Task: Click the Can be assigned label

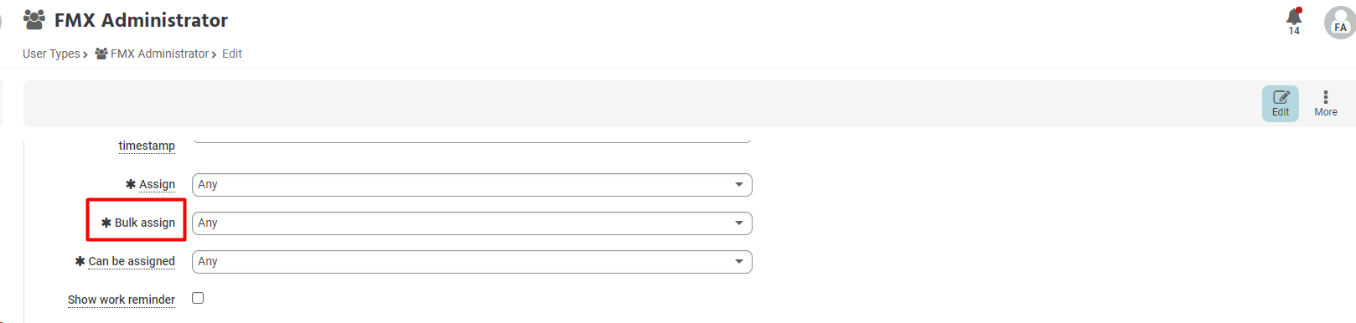Action: coord(132,261)
